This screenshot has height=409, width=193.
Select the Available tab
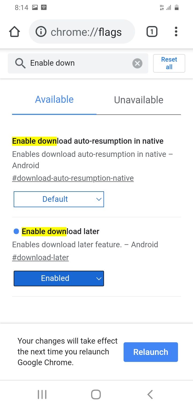[x=54, y=100]
